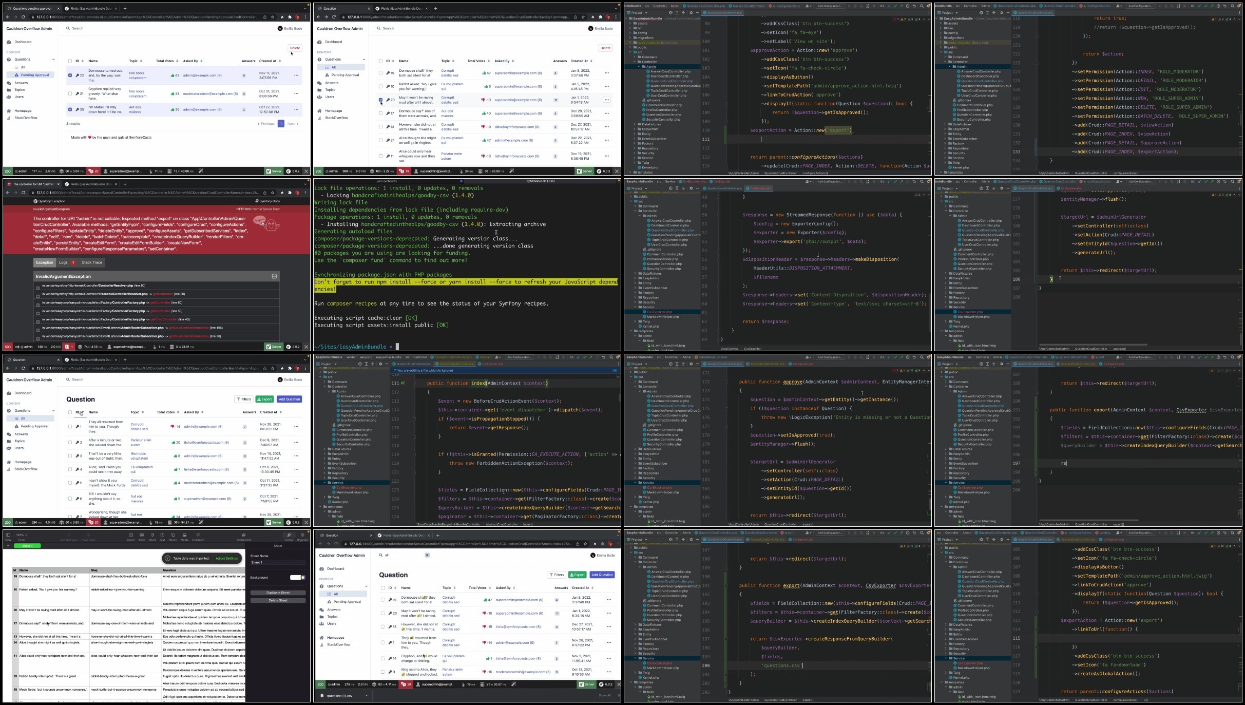This screenshot has width=1245, height=705.
Task: Switch to the Stack Trace tab
Action: [92, 262]
